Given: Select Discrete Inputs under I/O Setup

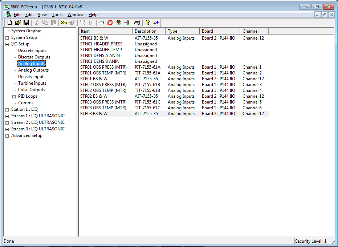Looking at the screenshot, I should click(32, 50).
